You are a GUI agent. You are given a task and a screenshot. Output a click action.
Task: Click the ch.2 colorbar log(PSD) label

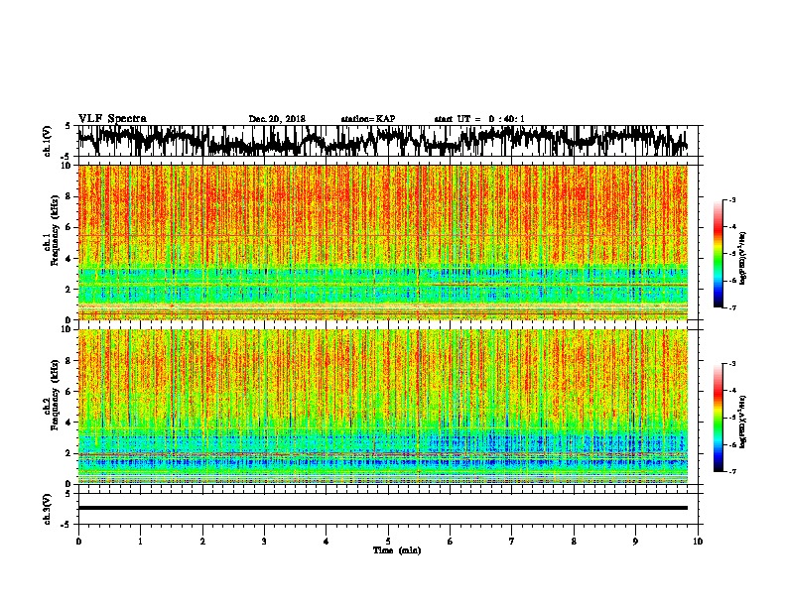[x=743, y=422]
